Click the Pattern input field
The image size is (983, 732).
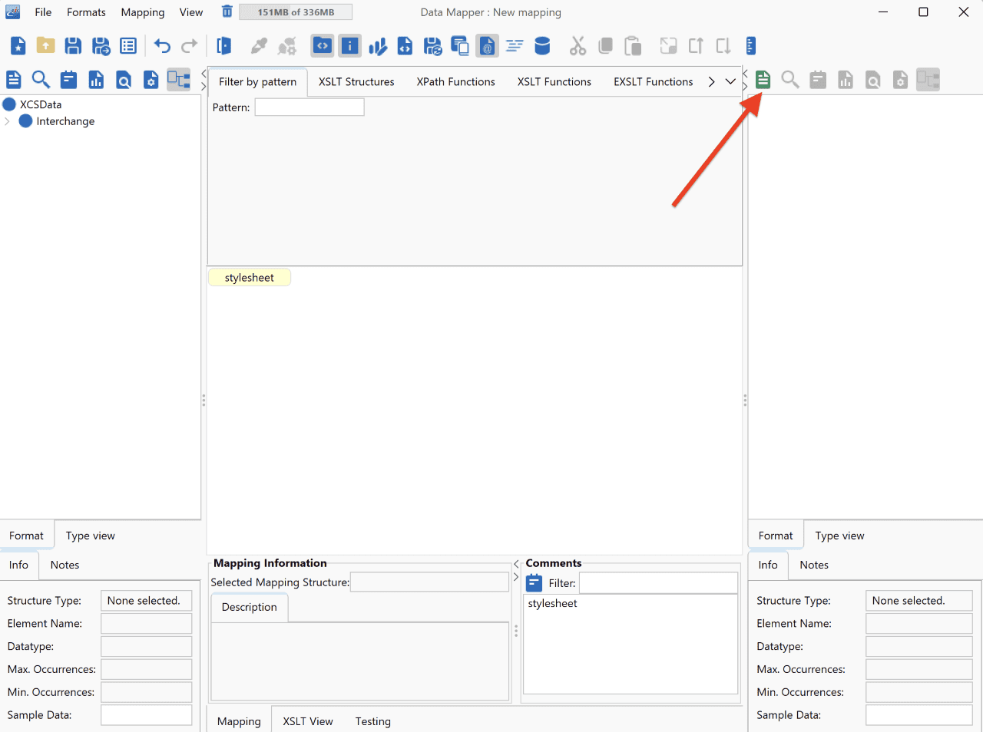tap(309, 107)
